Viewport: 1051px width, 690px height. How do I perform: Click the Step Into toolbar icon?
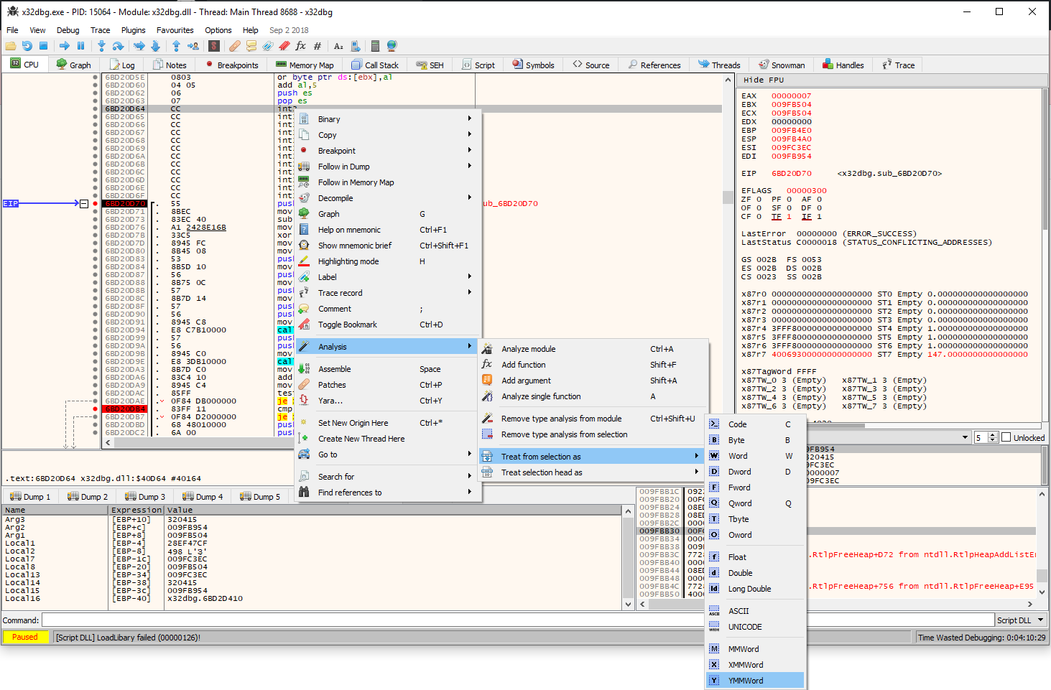click(102, 46)
